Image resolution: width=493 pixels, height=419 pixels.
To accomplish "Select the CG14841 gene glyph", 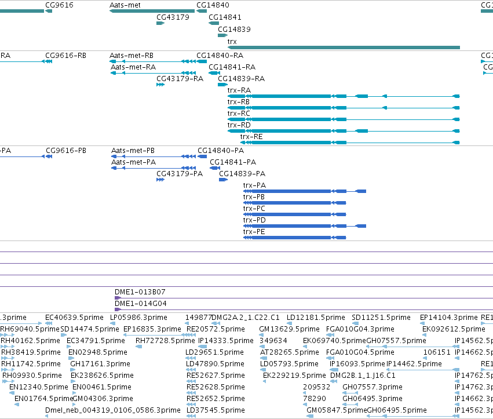I will [x=214, y=23].
